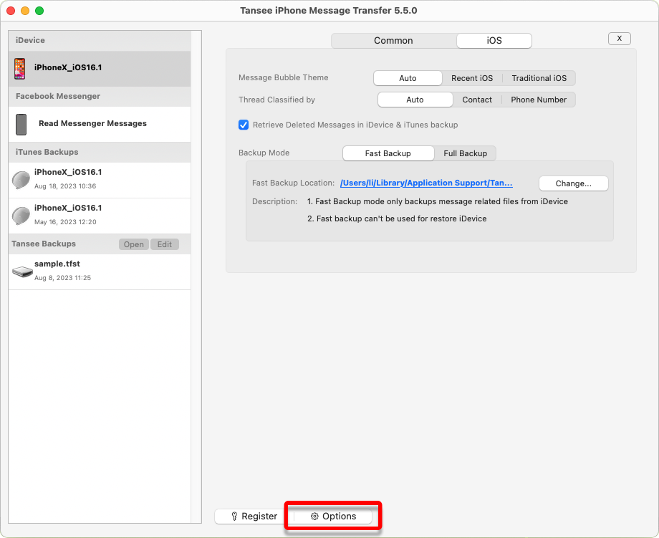Click the Backup Mode label
The height and width of the screenshot is (538, 659).
coord(264,153)
